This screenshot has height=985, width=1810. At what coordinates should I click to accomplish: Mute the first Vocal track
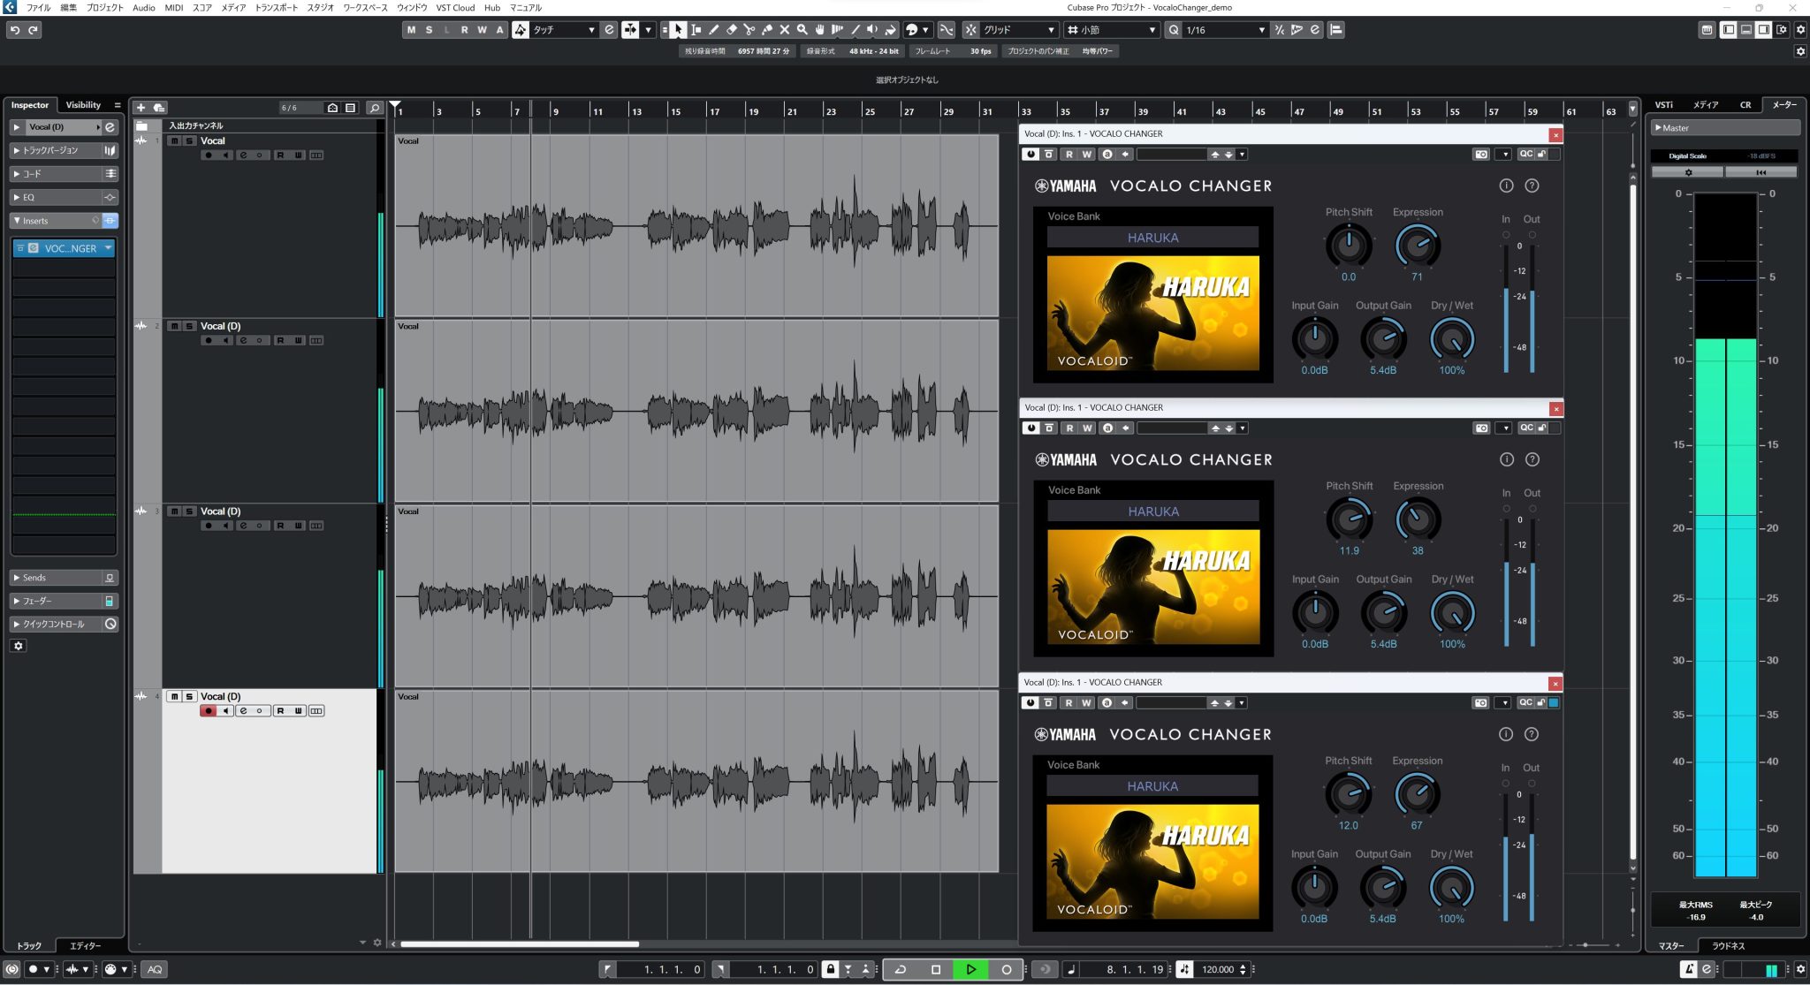174,141
